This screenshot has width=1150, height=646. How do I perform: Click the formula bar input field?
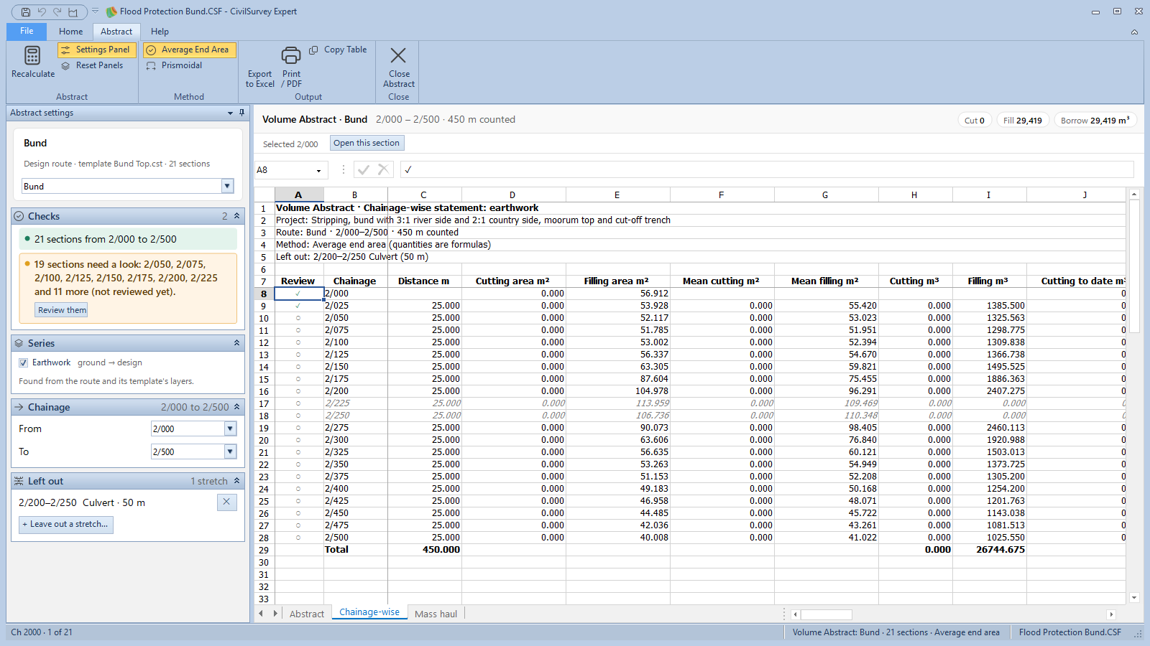pos(767,169)
